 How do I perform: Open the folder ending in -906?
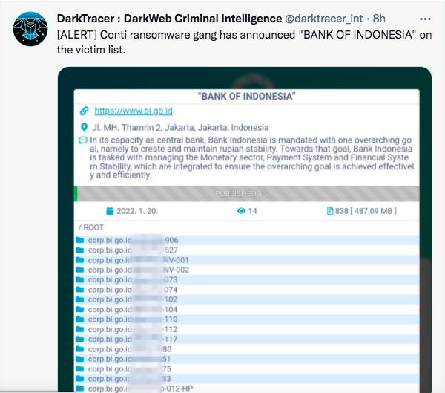click(247, 240)
